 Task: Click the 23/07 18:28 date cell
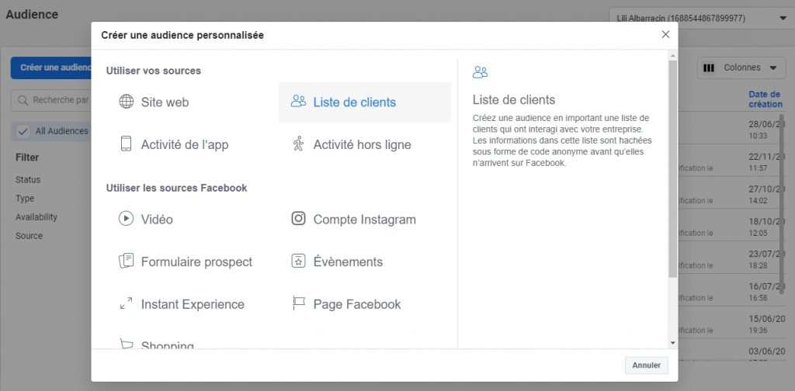click(765, 259)
